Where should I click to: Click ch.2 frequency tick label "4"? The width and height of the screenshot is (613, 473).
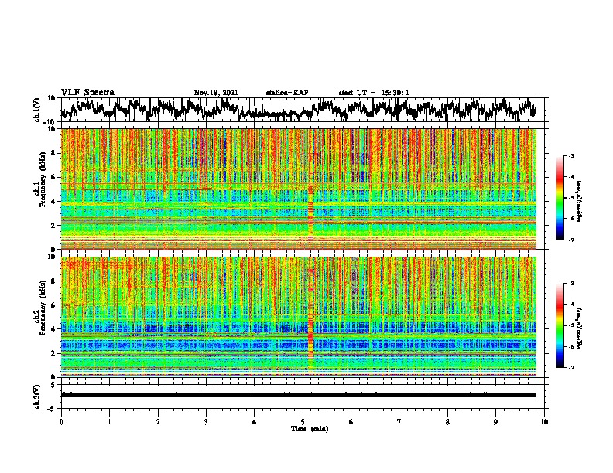pyautogui.click(x=53, y=329)
